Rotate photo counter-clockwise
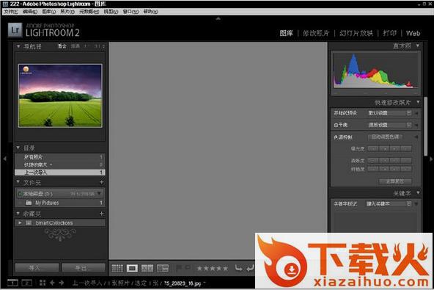The height and width of the screenshot is (290, 434). (238, 268)
